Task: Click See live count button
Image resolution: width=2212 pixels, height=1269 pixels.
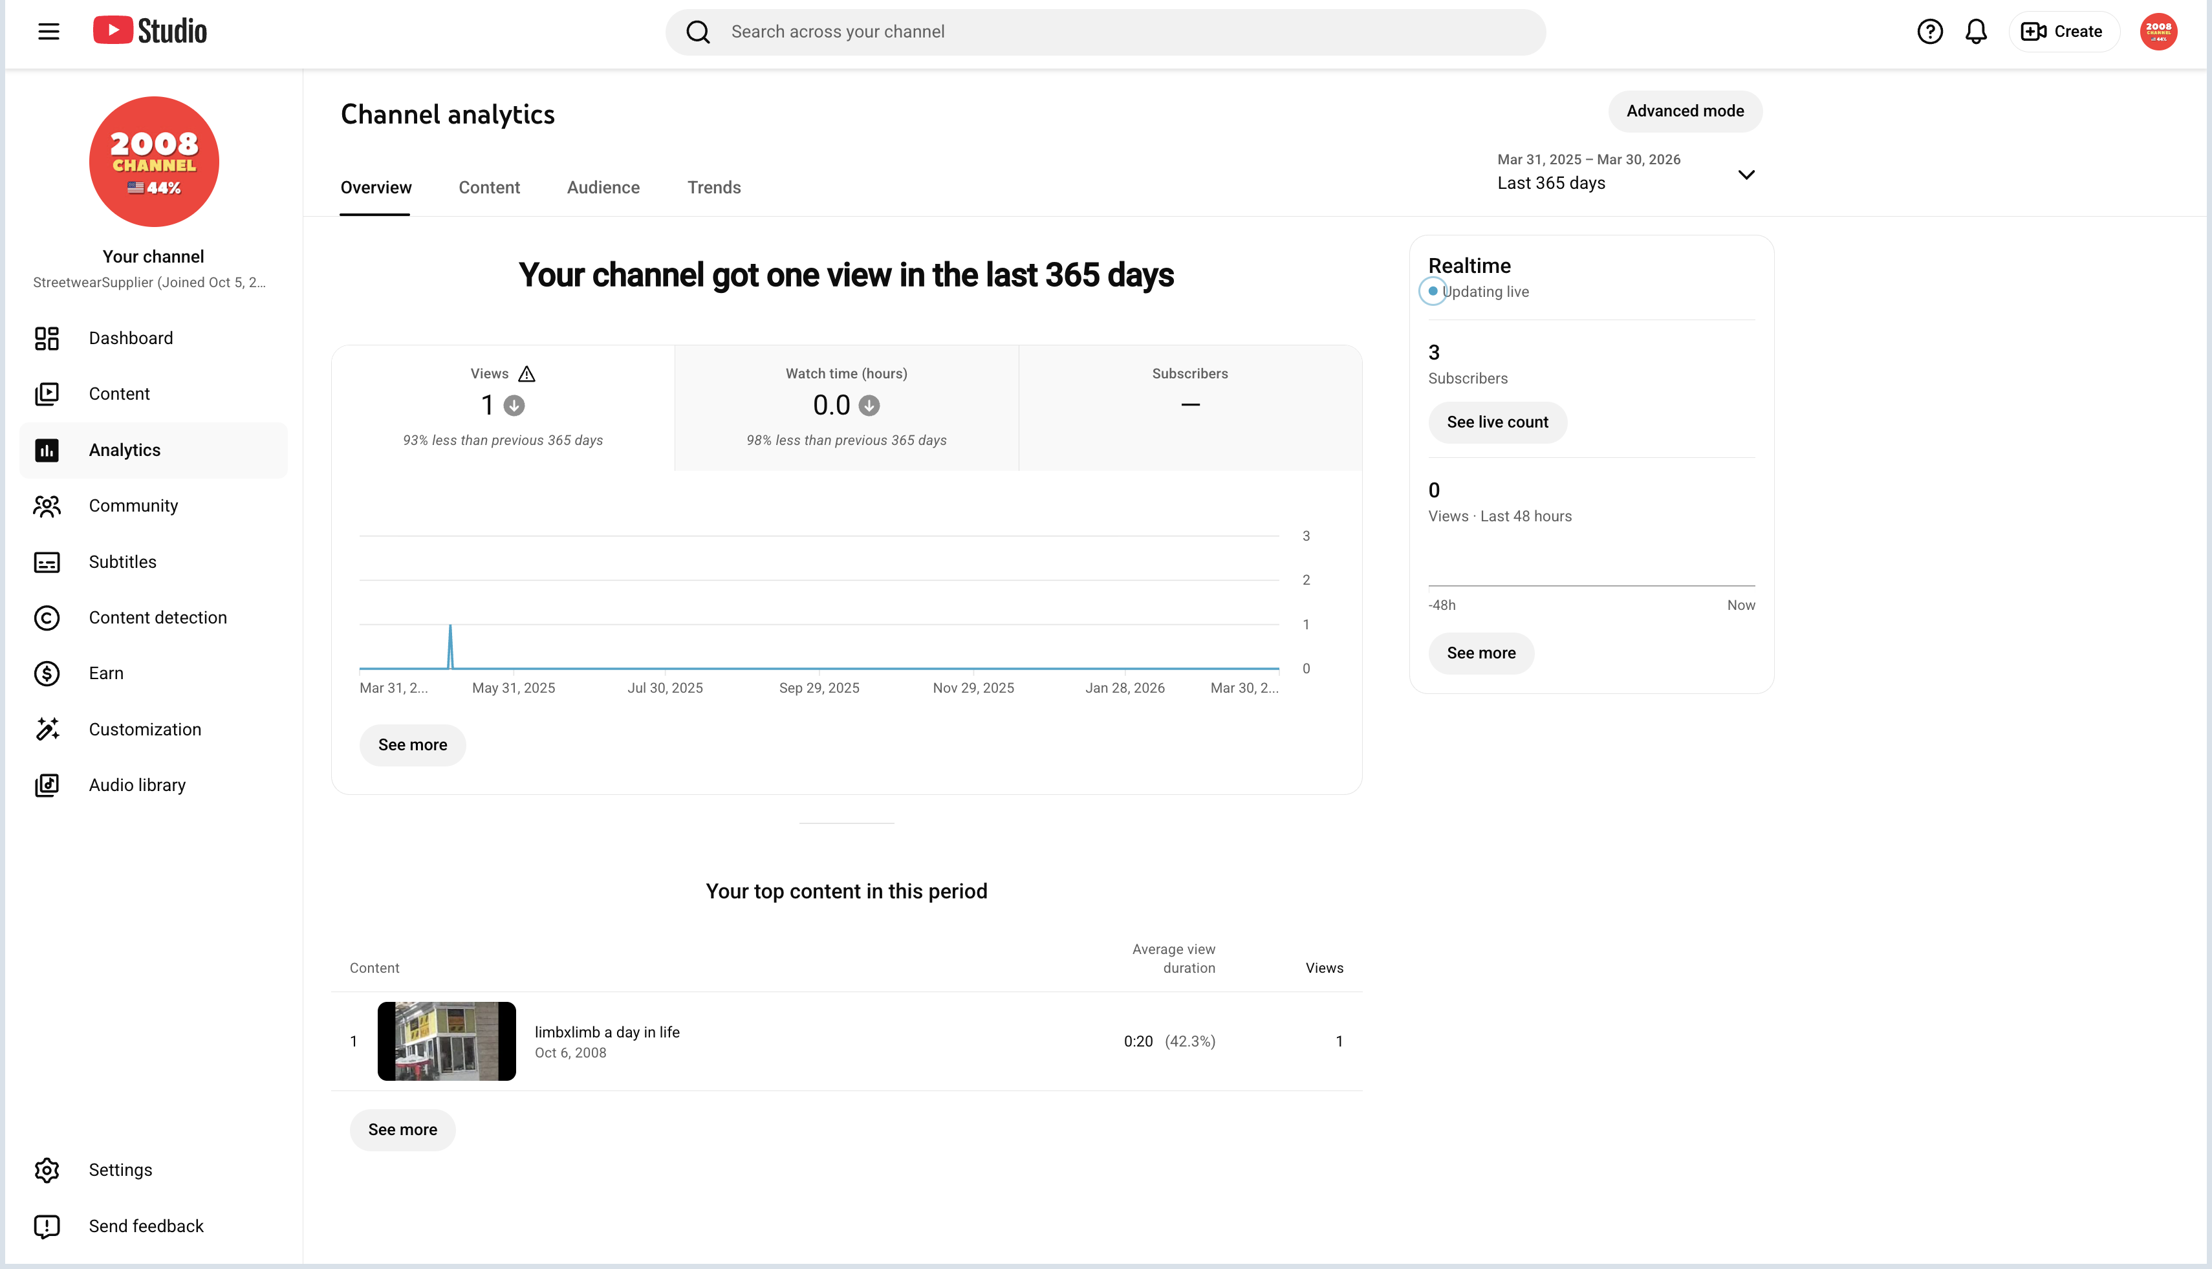Action: [x=1497, y=423]
